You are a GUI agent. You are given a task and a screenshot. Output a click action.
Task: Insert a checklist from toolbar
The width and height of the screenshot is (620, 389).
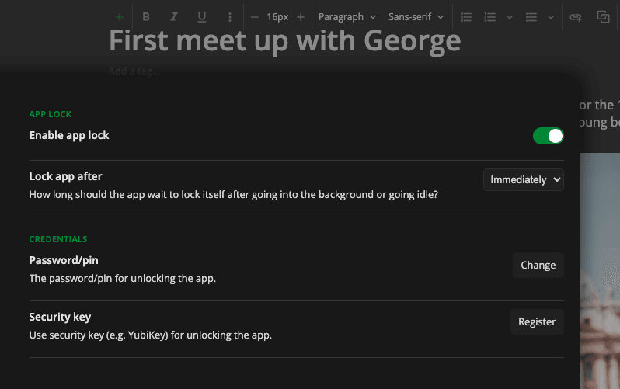coord(466,16)
